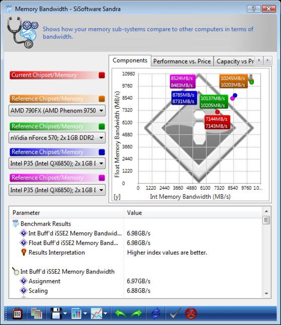This screenshot has width=281, height=325.
Task: Click the orange 10245MB/s data label
Action: click(x=233, y=81)
